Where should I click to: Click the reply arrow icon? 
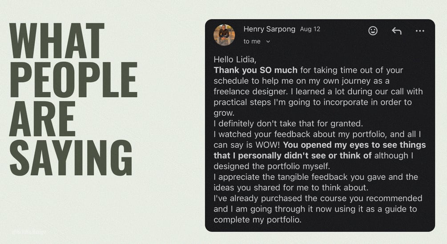pos(396,31)
